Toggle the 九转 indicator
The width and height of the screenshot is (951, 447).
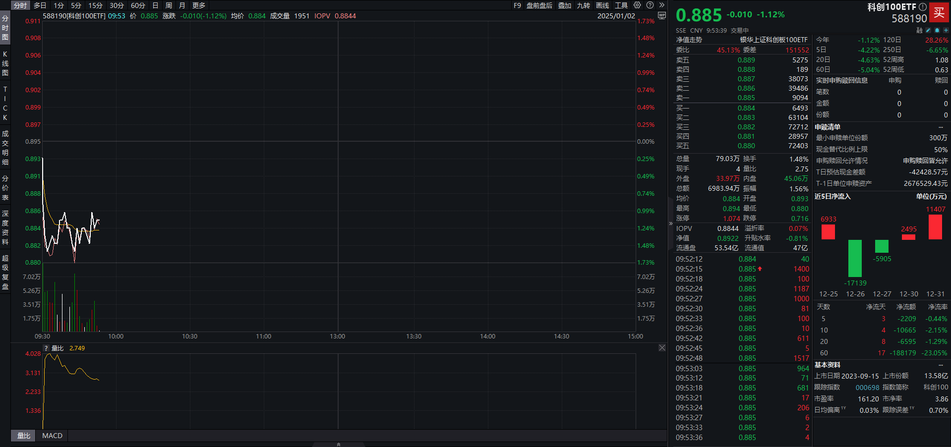[x=584, y=5]
